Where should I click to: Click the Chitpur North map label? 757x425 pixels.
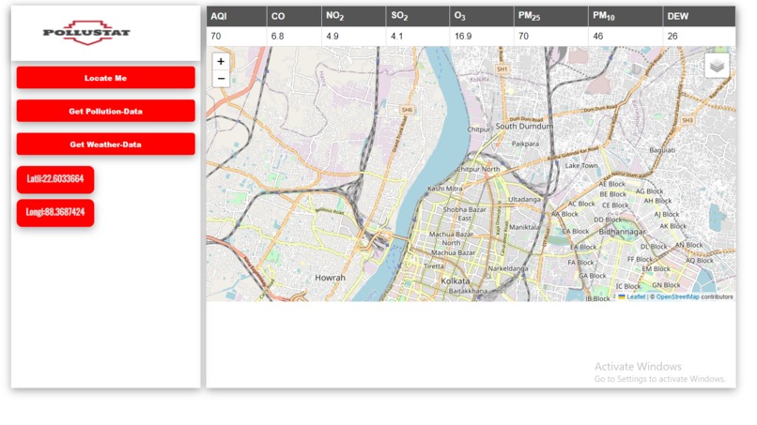[x=478, y=169]
